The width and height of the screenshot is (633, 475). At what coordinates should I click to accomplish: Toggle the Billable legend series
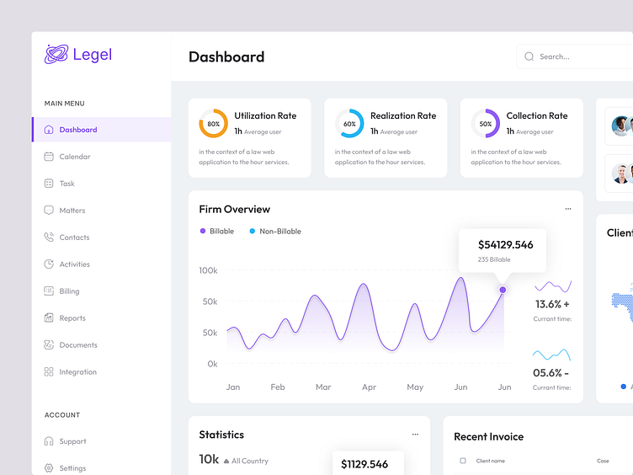[x=203, y=232]
